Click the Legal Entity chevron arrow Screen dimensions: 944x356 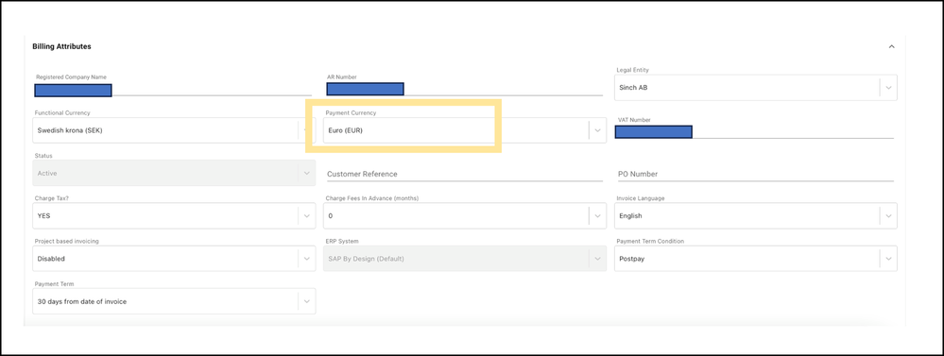[888, 88]
